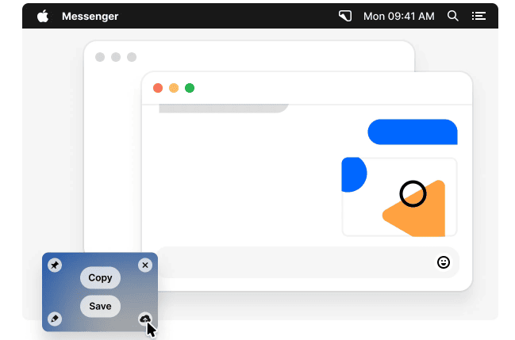This screenshot has height=340, width=515.
Task: Click the message input field
Action: tap(308, 262)
